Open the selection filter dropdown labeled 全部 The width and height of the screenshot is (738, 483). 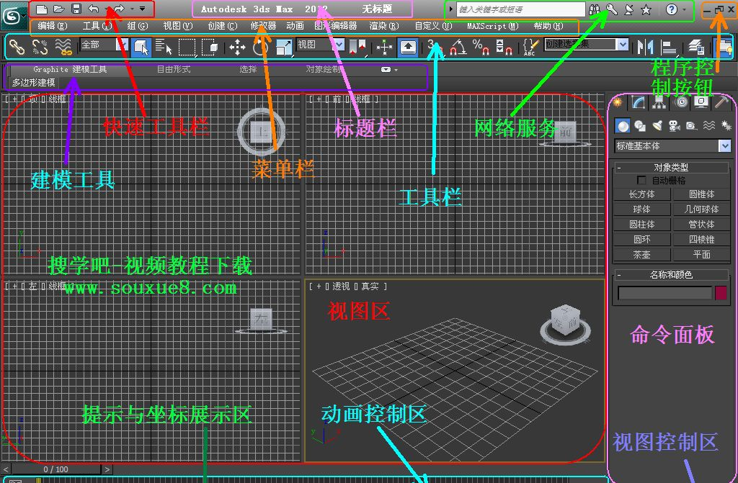tap(104, 45)
